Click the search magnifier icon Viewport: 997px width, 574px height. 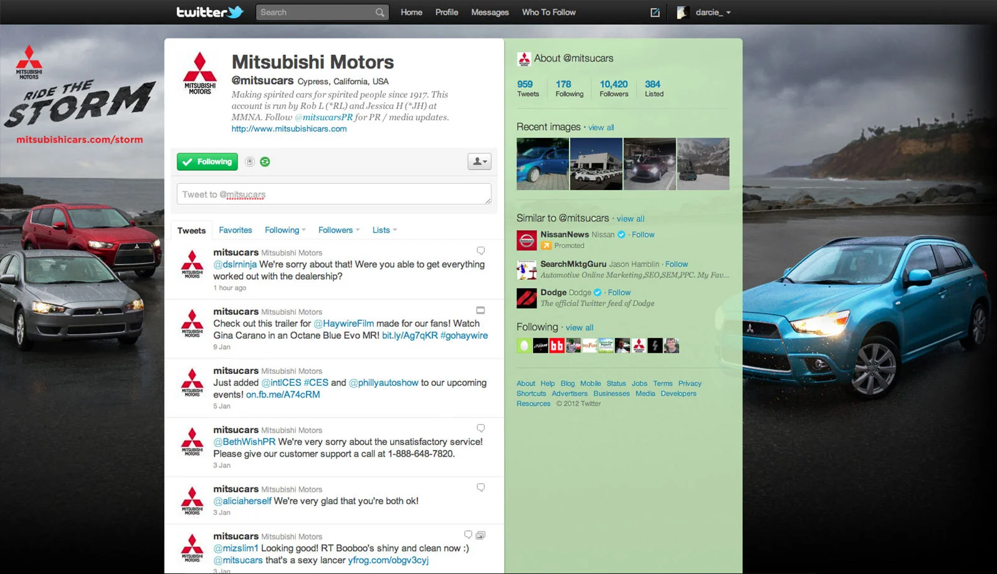pos(379,12)
